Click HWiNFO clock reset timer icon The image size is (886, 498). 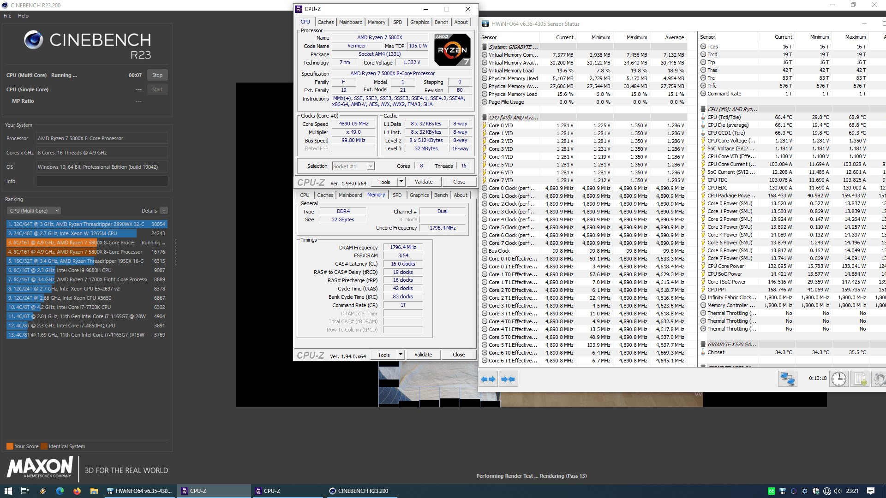click(x=839, y=379)
